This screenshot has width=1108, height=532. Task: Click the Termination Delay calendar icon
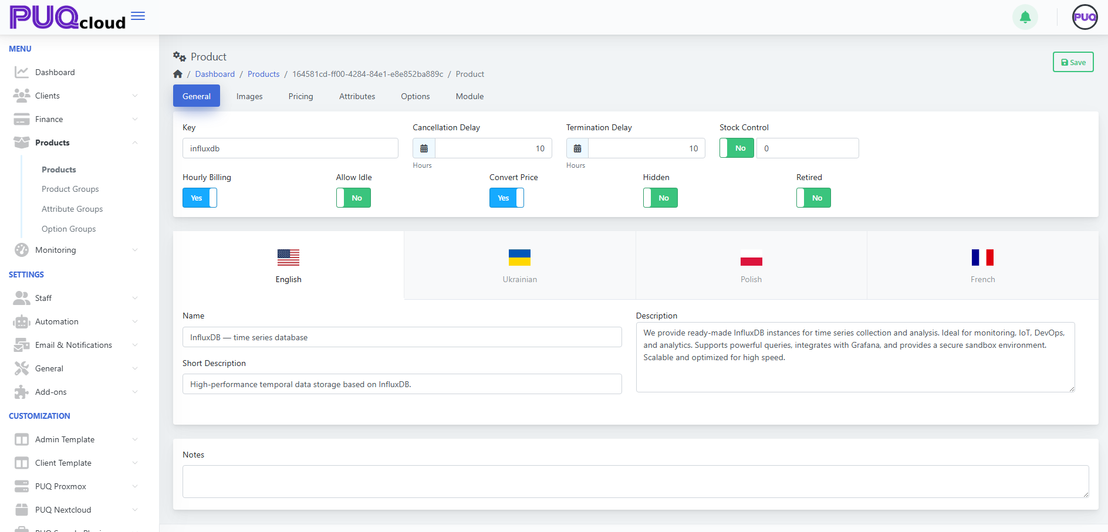coord(577,148)
